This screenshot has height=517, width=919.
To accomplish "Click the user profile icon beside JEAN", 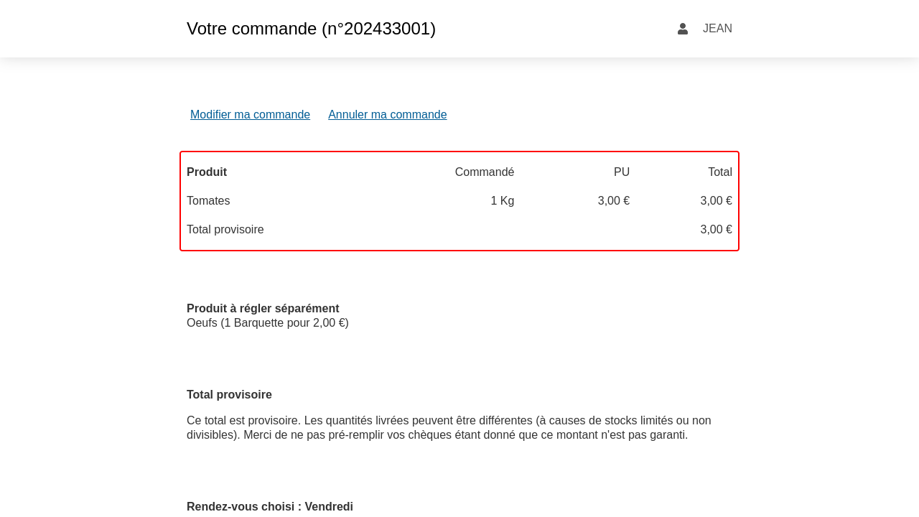I will 682,29.
